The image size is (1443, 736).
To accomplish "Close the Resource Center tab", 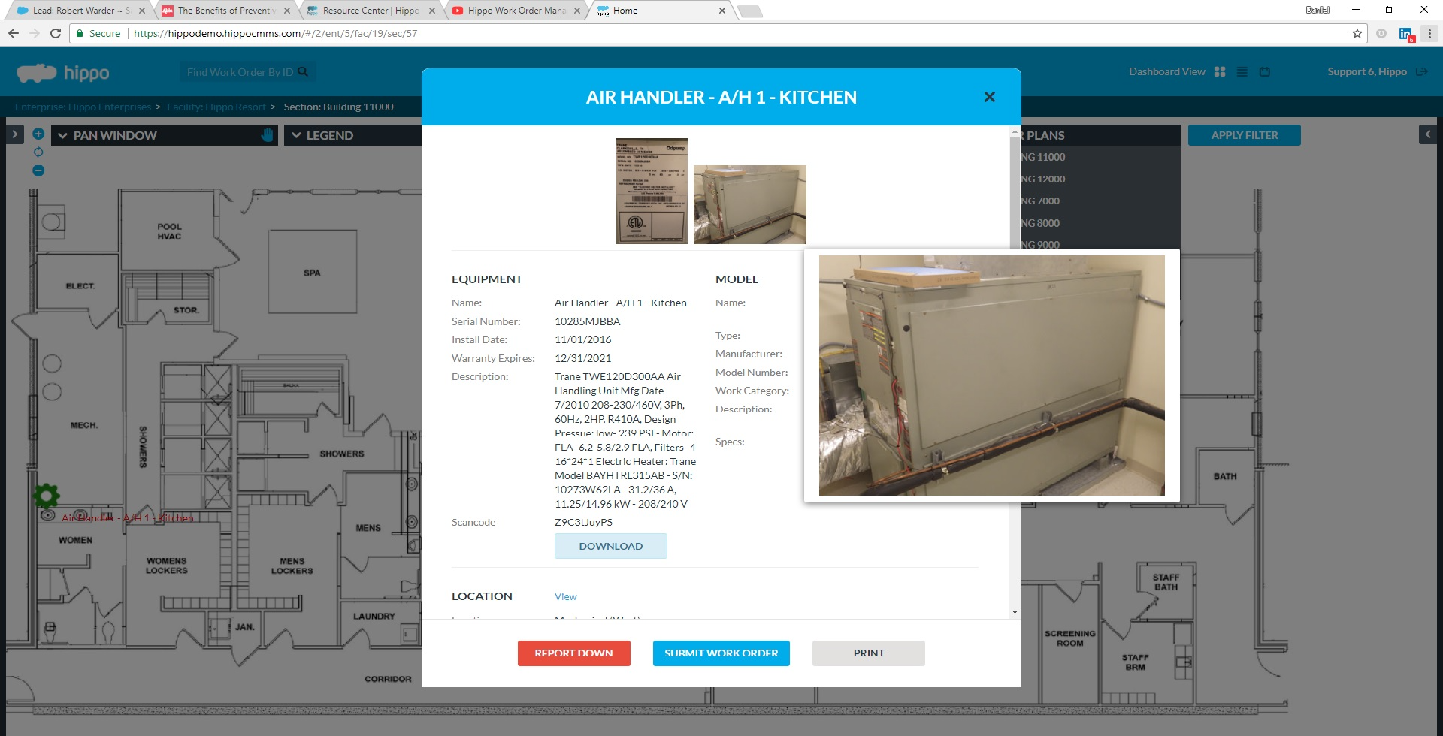I will [x=431, y=11].
